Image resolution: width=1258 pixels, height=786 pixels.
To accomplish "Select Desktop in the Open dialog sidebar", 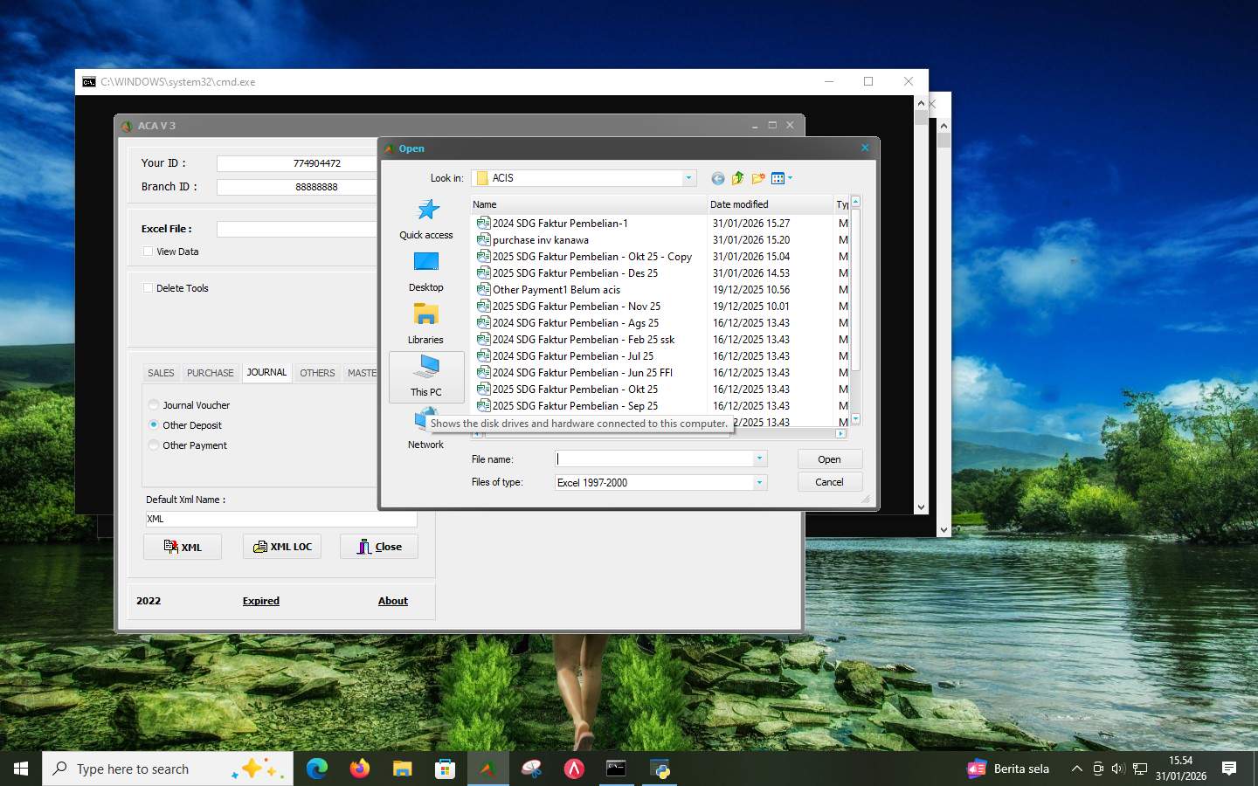I will 425,271.
